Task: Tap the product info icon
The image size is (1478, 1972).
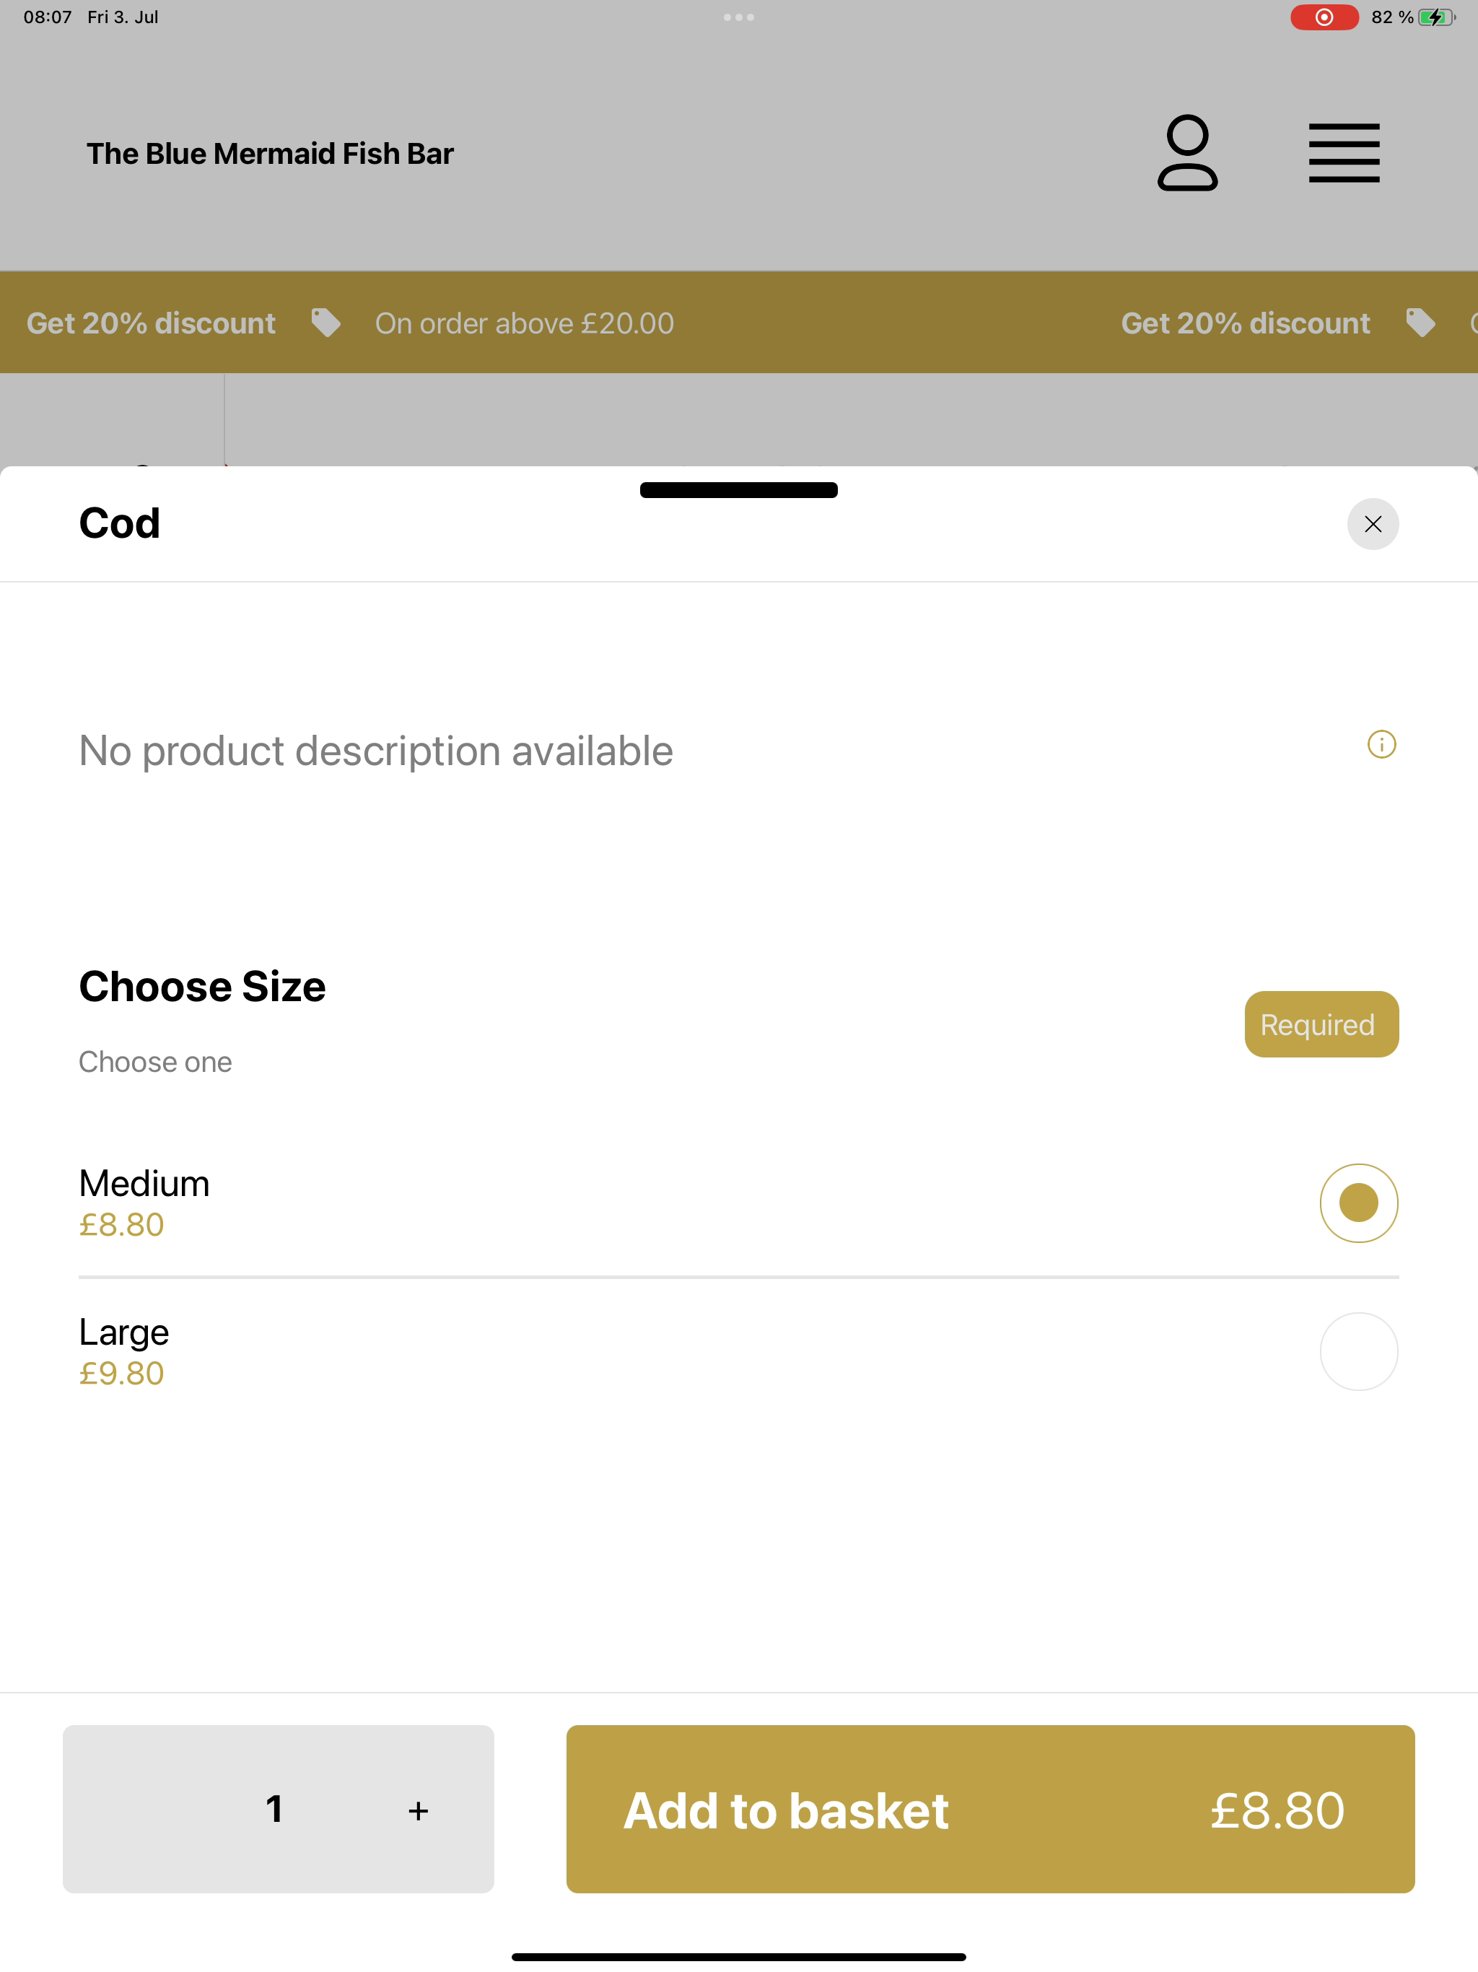Action: pos(1382,744)
